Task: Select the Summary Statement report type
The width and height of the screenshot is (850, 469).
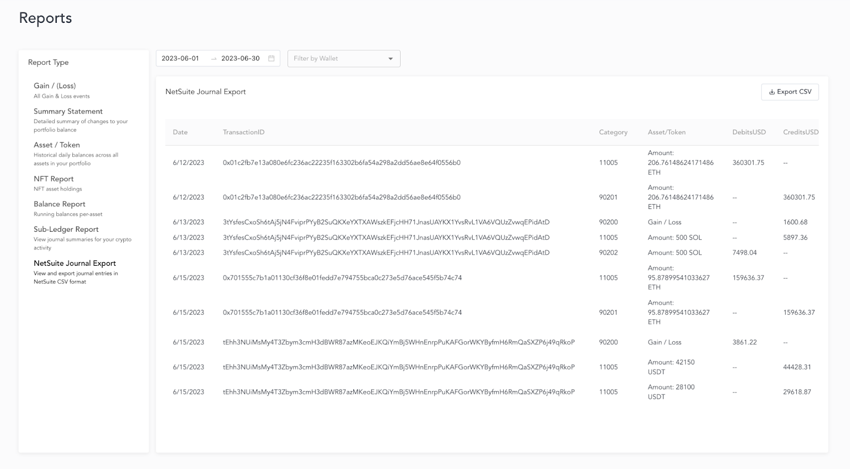Action: coord(68,111)
